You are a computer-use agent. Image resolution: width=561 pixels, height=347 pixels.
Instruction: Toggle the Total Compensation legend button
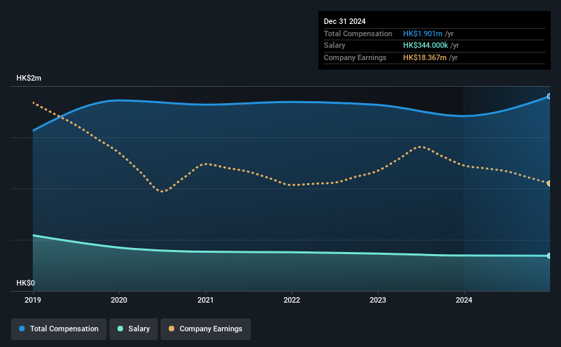pos(59,329)
